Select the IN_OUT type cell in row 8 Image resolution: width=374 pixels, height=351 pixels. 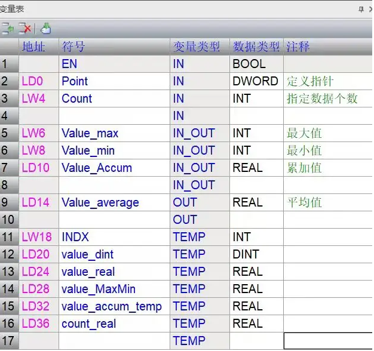pyautogui.click(x=200, y=185)
